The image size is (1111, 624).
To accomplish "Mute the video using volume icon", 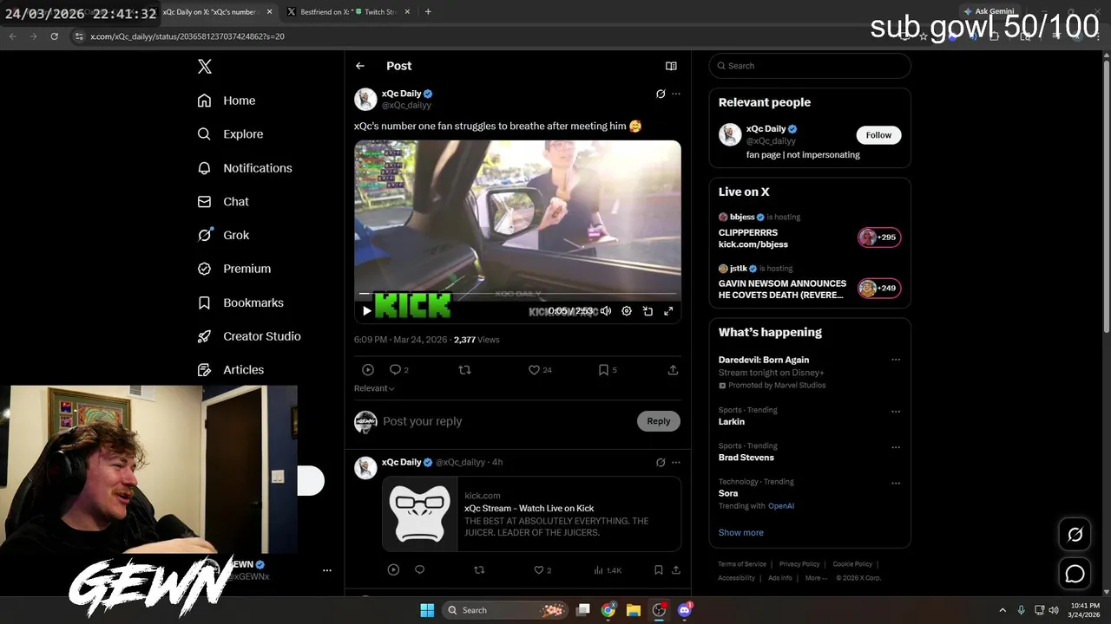I will tap(606, 310).
